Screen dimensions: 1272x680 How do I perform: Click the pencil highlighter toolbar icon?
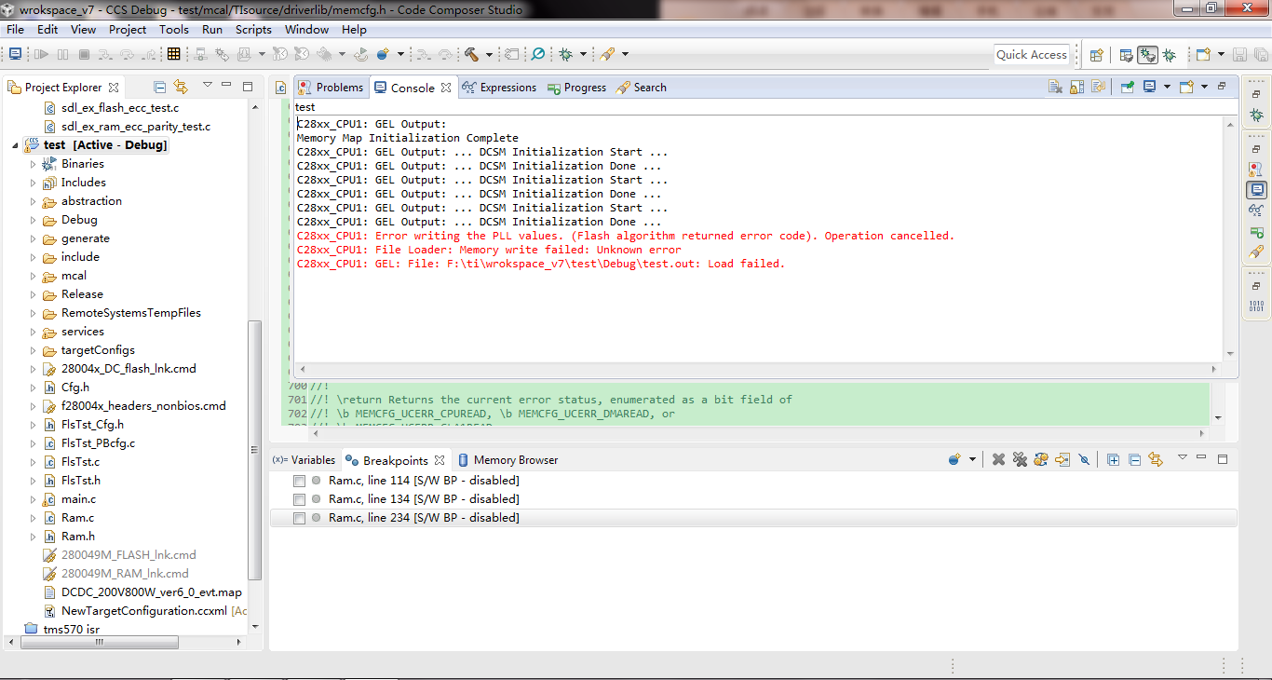tap(607, 55)
